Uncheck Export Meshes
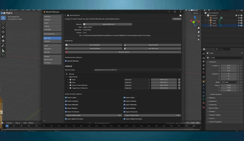Image resolution: width=244 pixels, height=141 pixels. pyautogui.click(x=124, y=108)
